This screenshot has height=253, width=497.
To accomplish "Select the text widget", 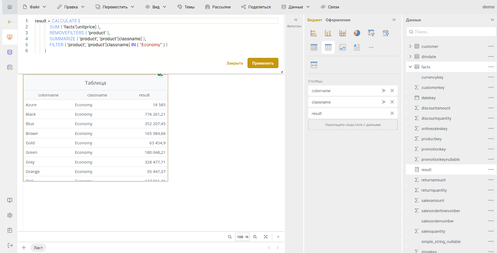I will (x=357, y=47).
